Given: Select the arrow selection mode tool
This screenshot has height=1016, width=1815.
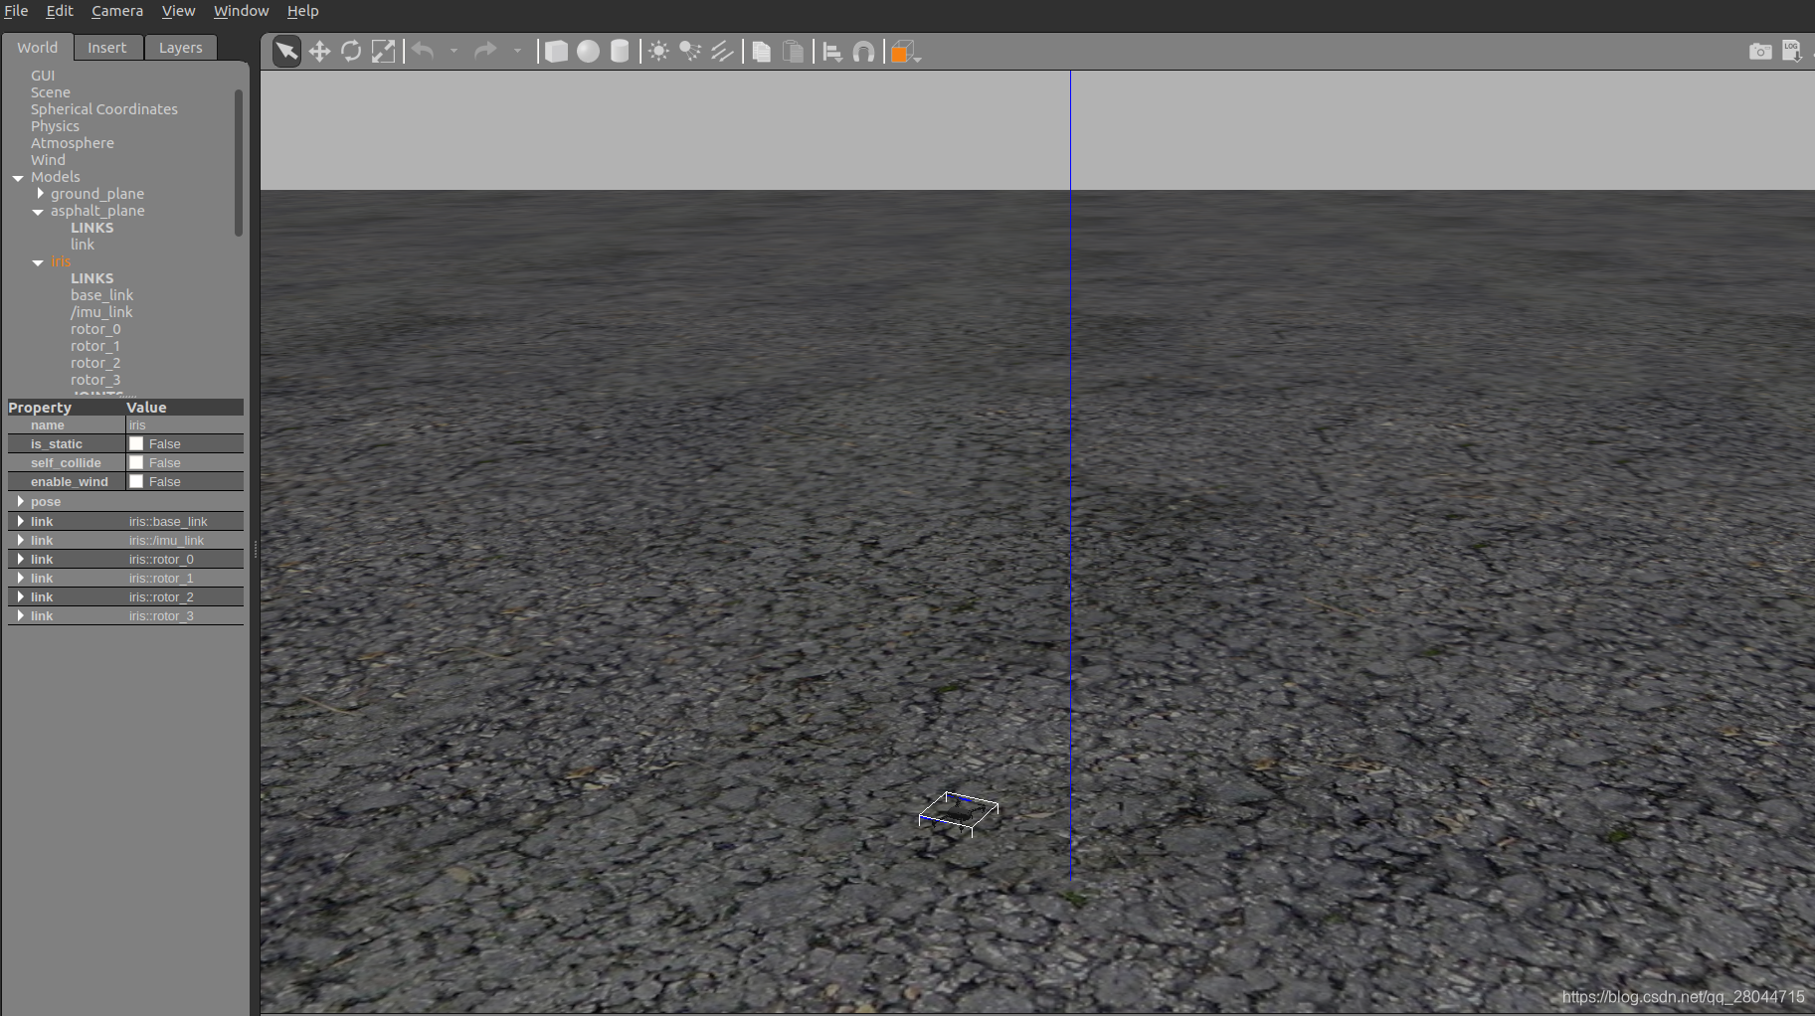Looking at the screenshot, I should tap(286, 52).
